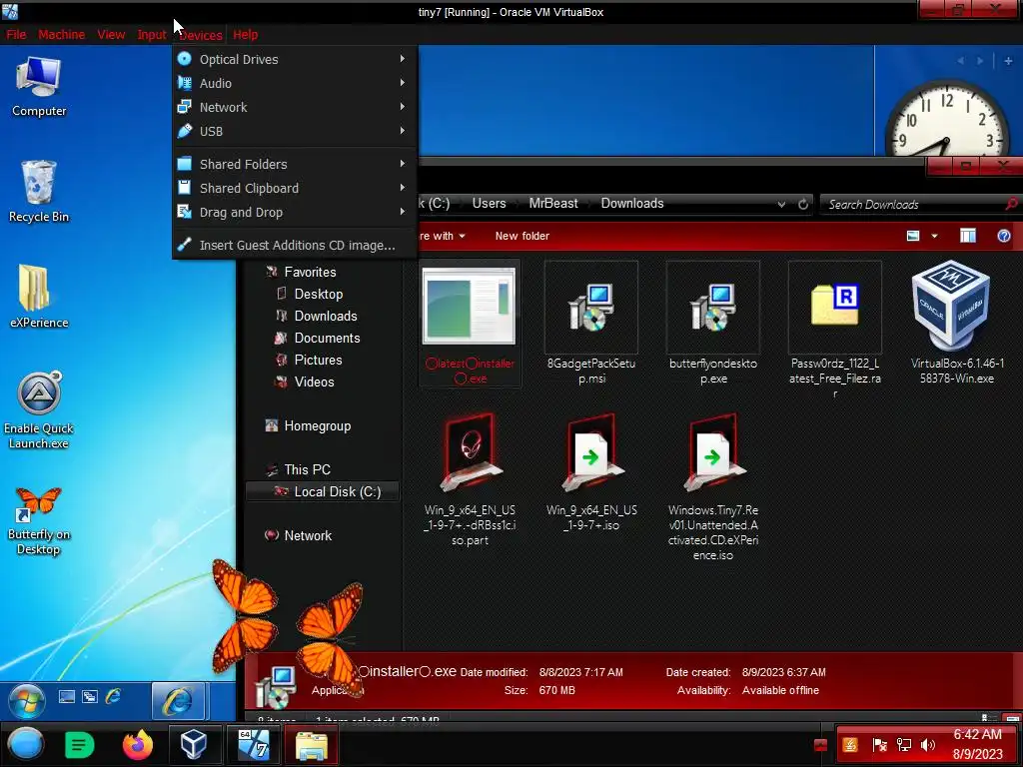Open the File menu in VirtualBox
The width and height of the screenshot is (1023, 767).
click(x=16, y=35)
